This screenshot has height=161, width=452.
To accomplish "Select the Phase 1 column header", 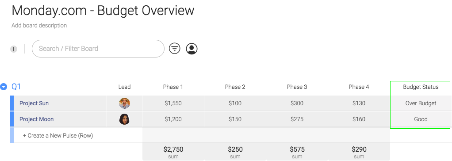I will point(173,87).
